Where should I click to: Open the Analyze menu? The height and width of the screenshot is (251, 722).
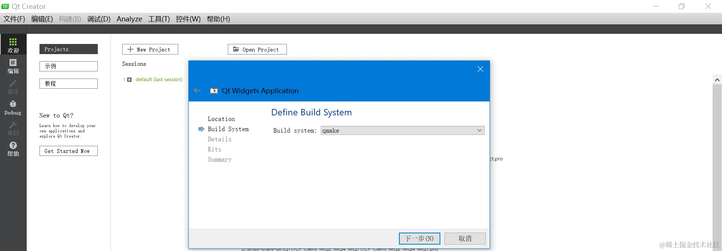129,19
